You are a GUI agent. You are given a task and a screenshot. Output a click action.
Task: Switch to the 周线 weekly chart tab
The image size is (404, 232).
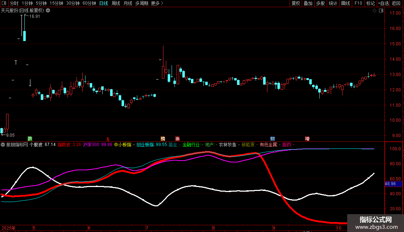(116, 4)
